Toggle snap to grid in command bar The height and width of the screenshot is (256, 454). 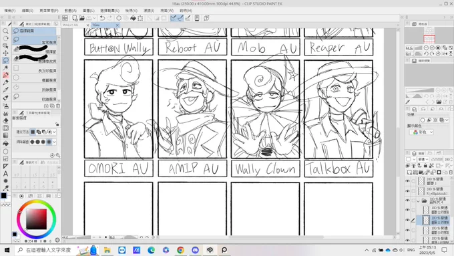188,18
